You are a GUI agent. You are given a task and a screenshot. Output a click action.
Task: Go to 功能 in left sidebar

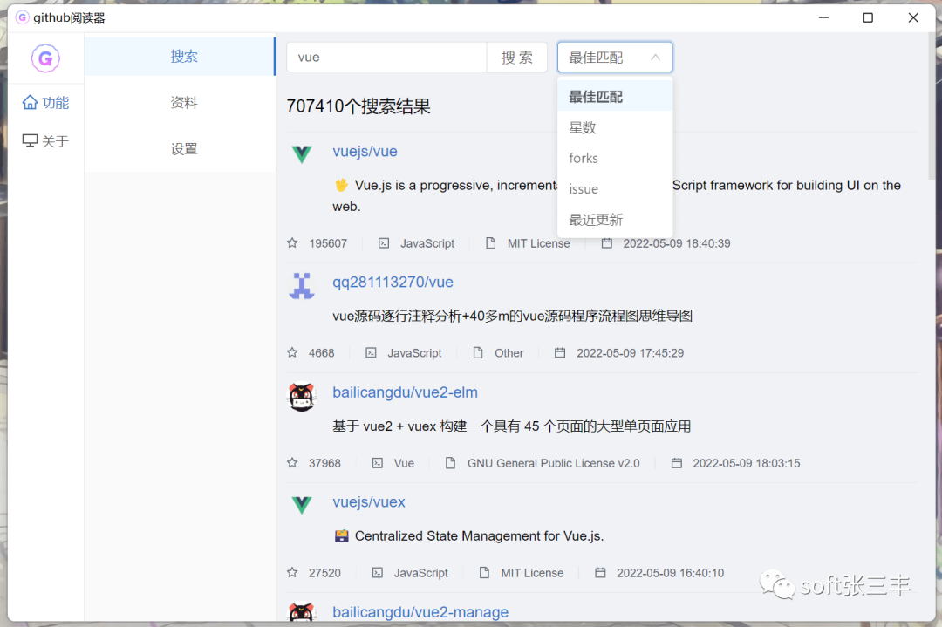click(45, 103)
